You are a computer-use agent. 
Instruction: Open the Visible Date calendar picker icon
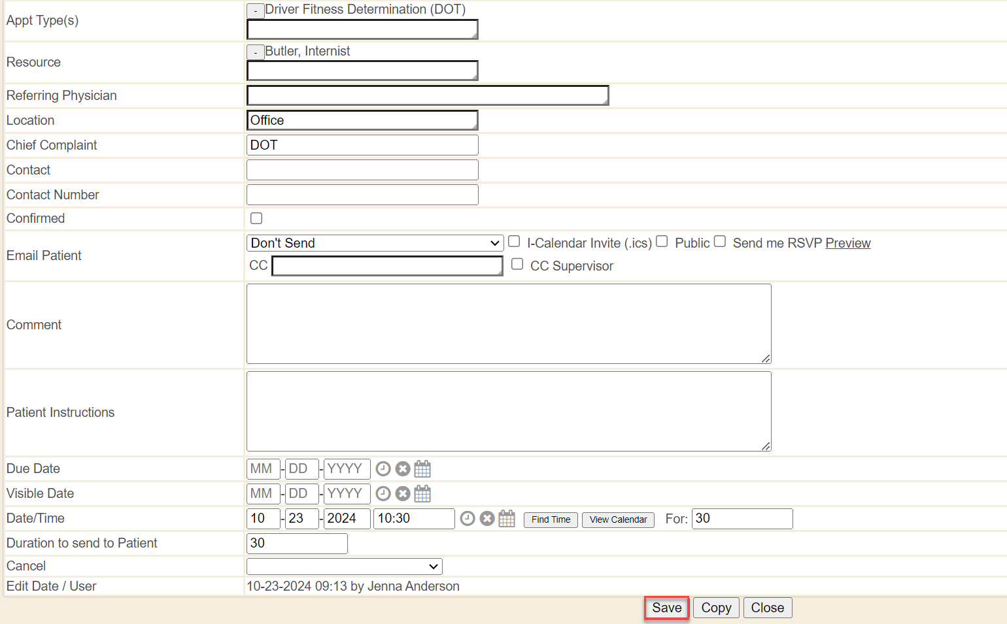pyautogui.click(x=422, y=494)
